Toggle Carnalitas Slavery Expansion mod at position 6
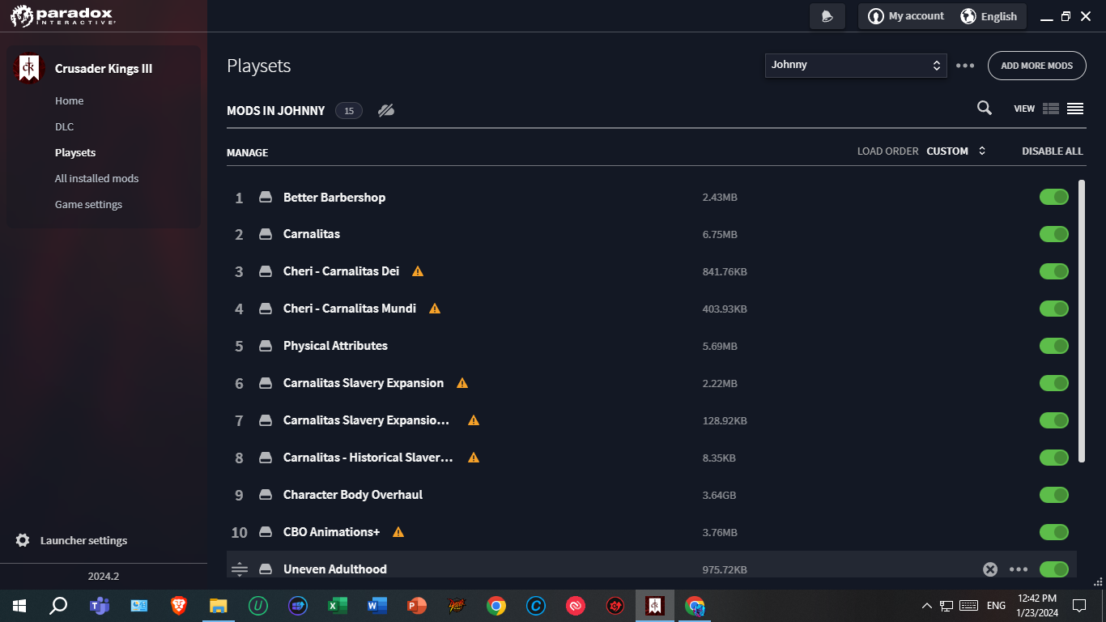The image size is (1106, 622). [x=1054, y=383]
